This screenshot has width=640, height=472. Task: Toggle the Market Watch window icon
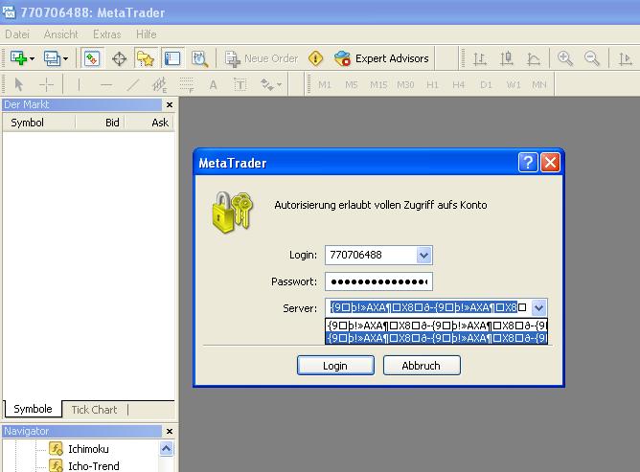pos(92,58)
